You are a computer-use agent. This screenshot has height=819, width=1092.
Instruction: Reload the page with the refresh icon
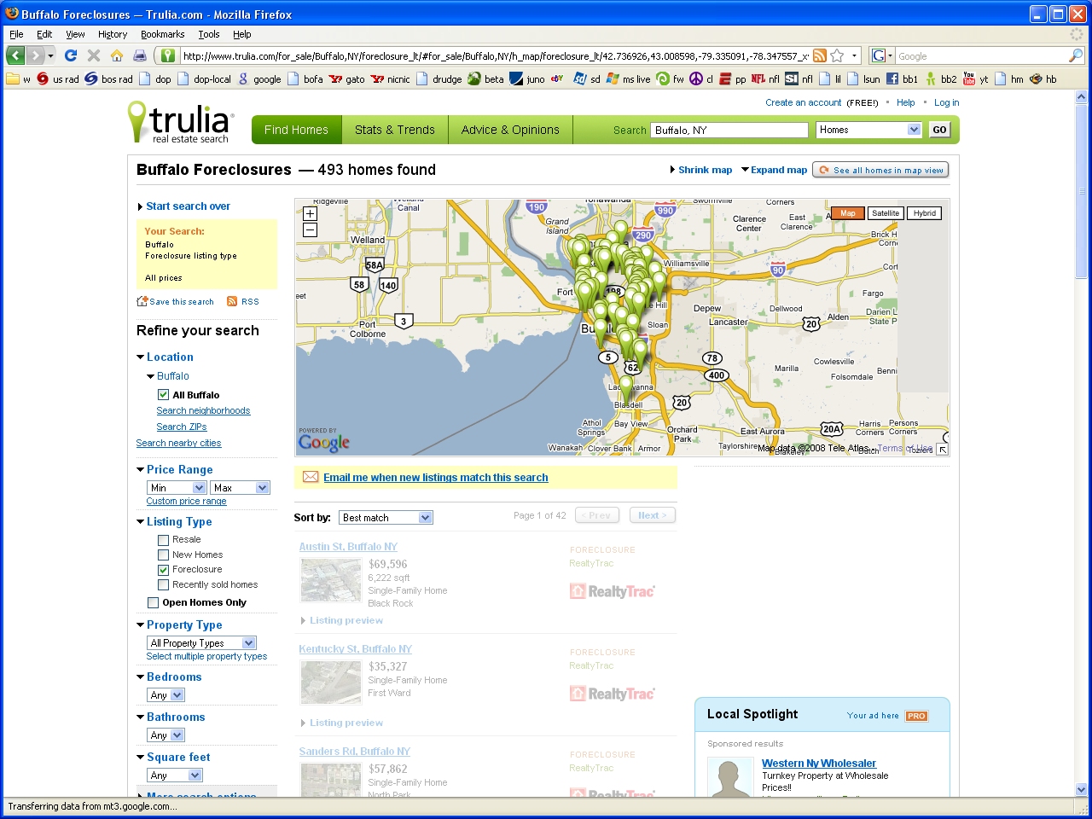[71, 55]
